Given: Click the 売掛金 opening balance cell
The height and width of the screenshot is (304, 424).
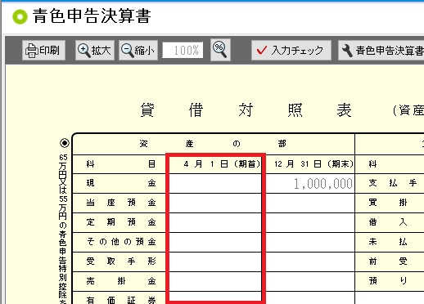Looking at the screenshot, I should coord(215,282).
